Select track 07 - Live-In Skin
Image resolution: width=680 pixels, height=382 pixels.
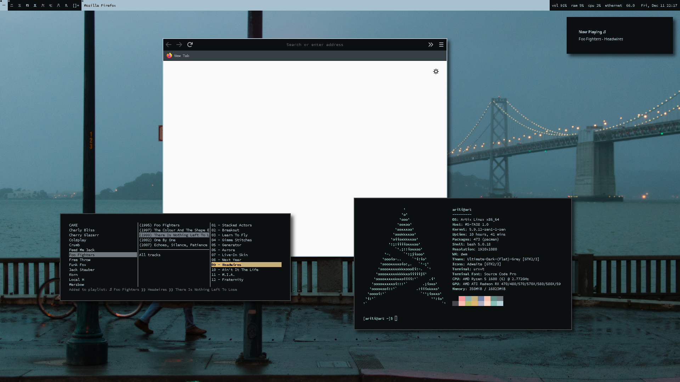point(229,255)
